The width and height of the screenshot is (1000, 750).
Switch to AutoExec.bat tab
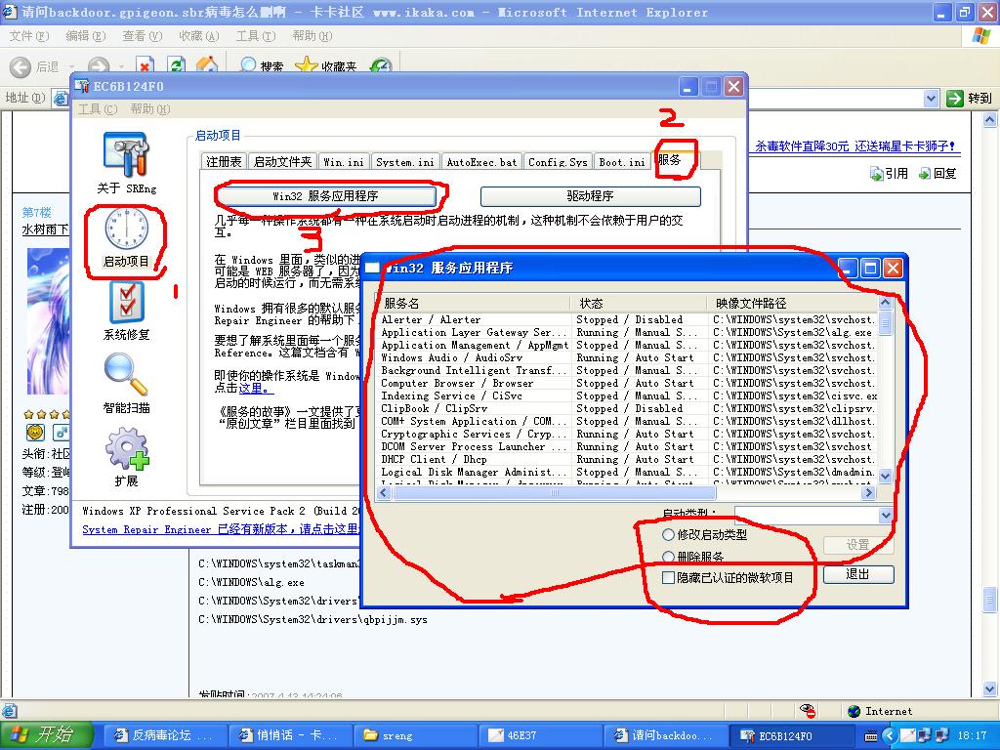pyautogui.click(x=481, y=162)
